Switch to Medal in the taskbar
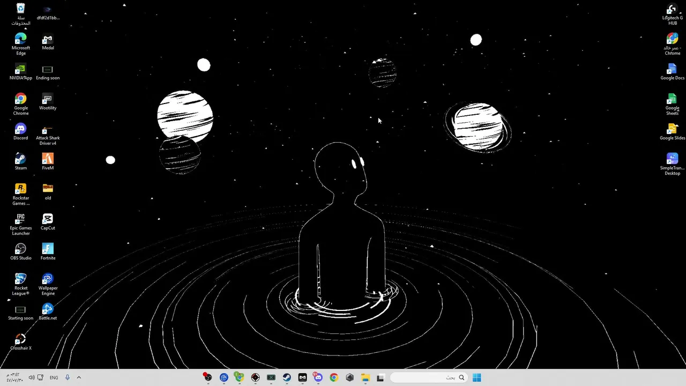686x386 pixels. click(302, 377)
